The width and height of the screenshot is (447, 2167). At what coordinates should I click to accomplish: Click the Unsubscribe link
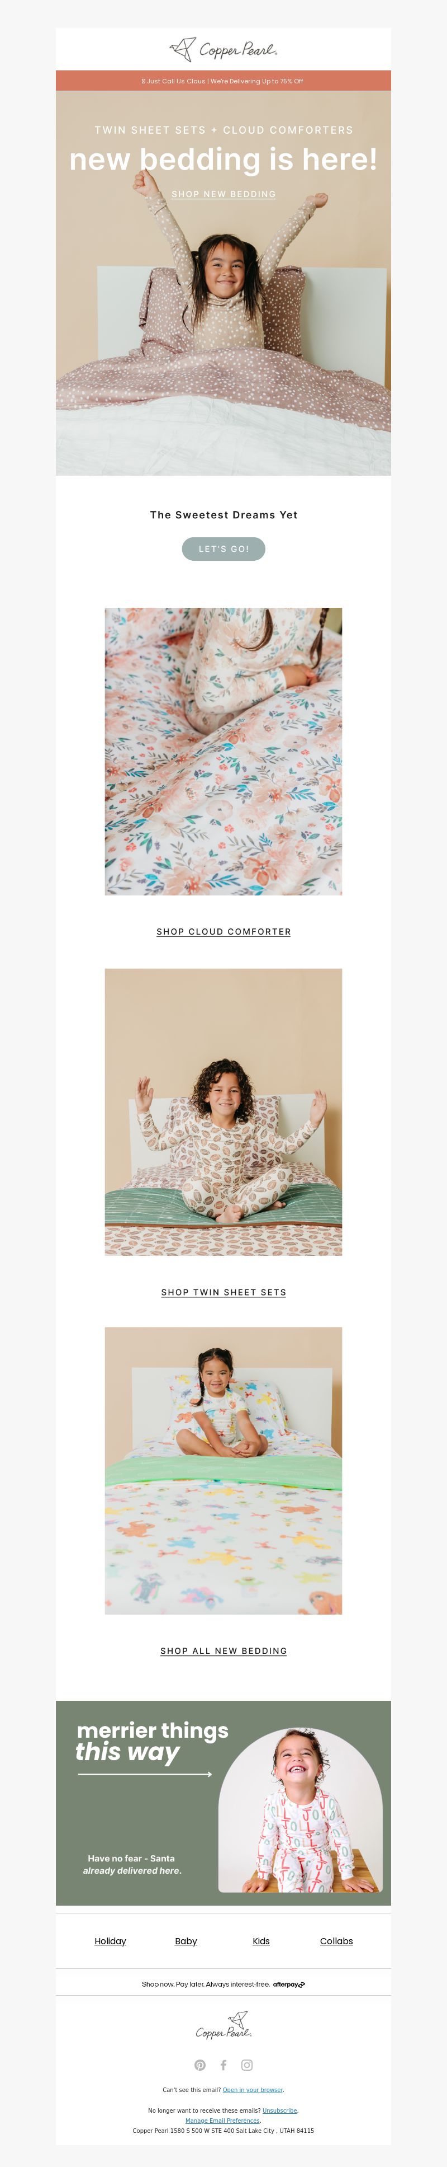click(280, 2110)
